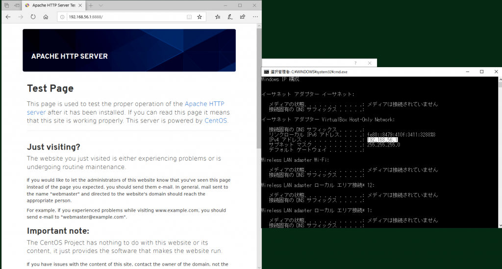Open the browser home page

(46, 17)
